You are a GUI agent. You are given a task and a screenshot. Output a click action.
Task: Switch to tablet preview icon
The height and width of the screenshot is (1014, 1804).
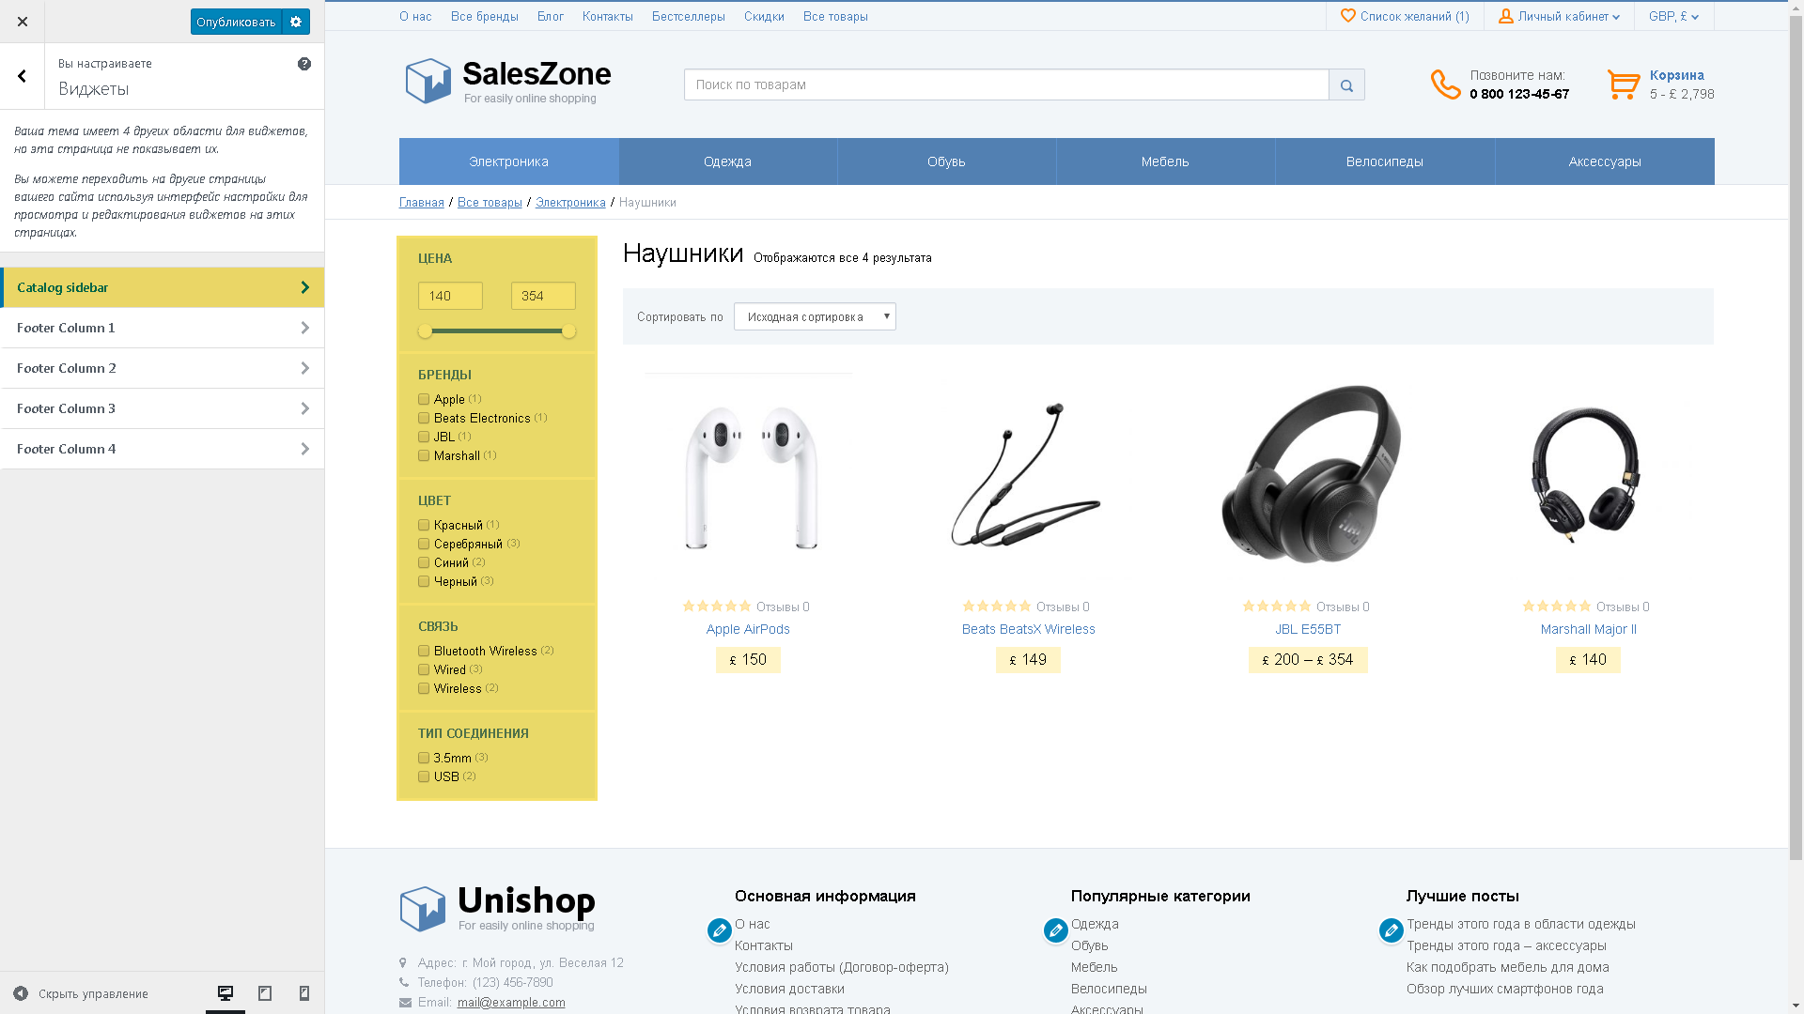point(265,993)
